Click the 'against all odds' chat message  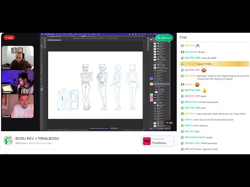206,149
